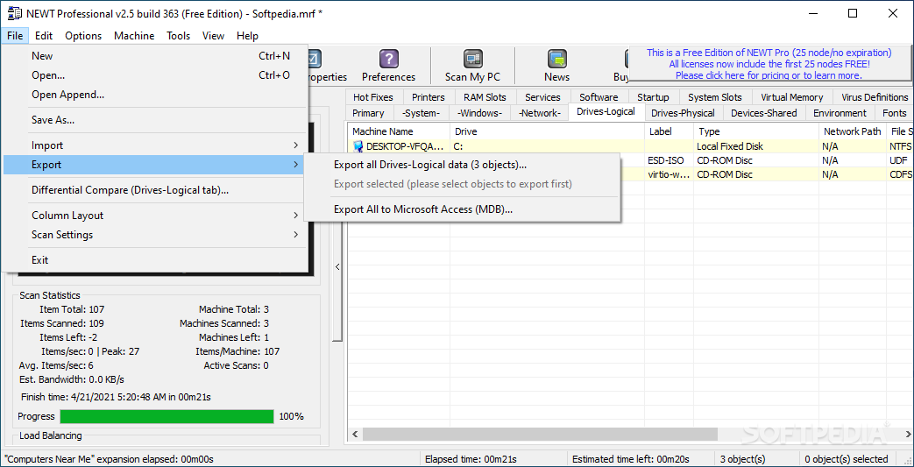This screenshot has height=467, width=914.
Task: Sort by the Machine Name column header
Action: 399,131
